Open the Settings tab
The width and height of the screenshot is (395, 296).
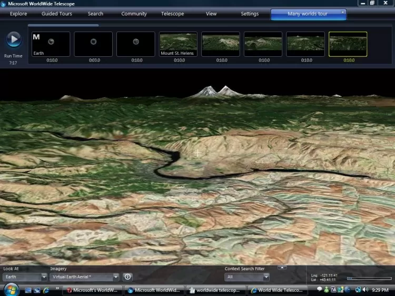(250, 14)
